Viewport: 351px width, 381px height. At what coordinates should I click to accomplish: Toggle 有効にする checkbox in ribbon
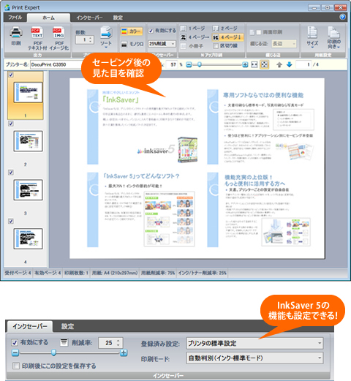point(151,31)
